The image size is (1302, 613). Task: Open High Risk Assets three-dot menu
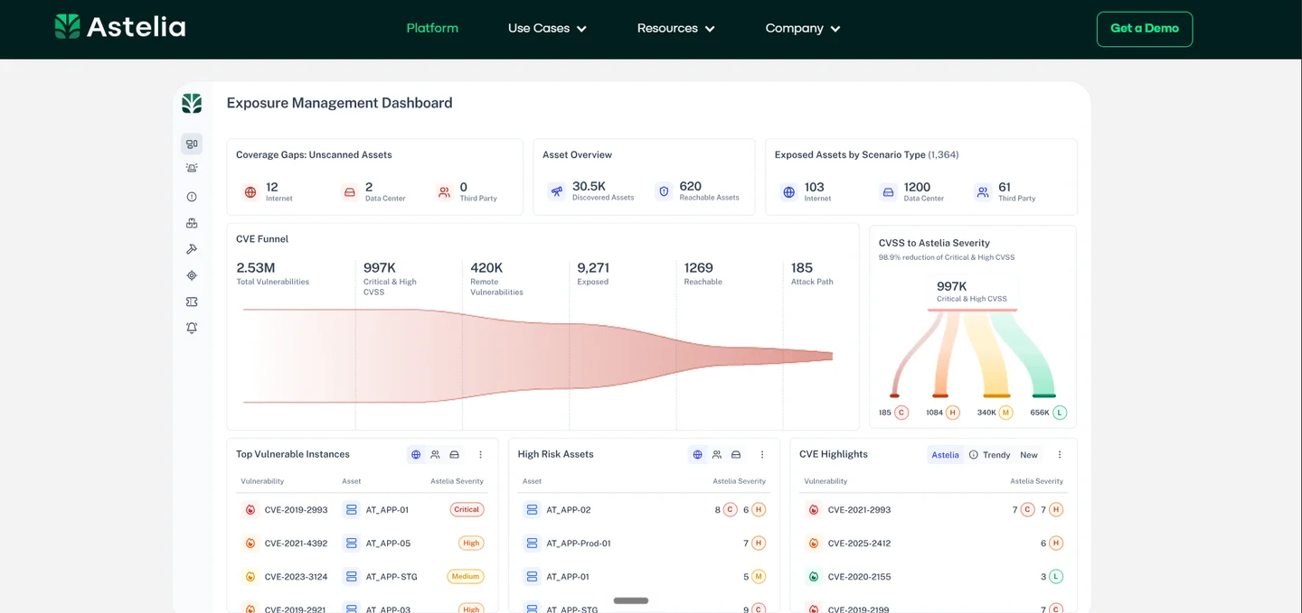pos(762,455)
